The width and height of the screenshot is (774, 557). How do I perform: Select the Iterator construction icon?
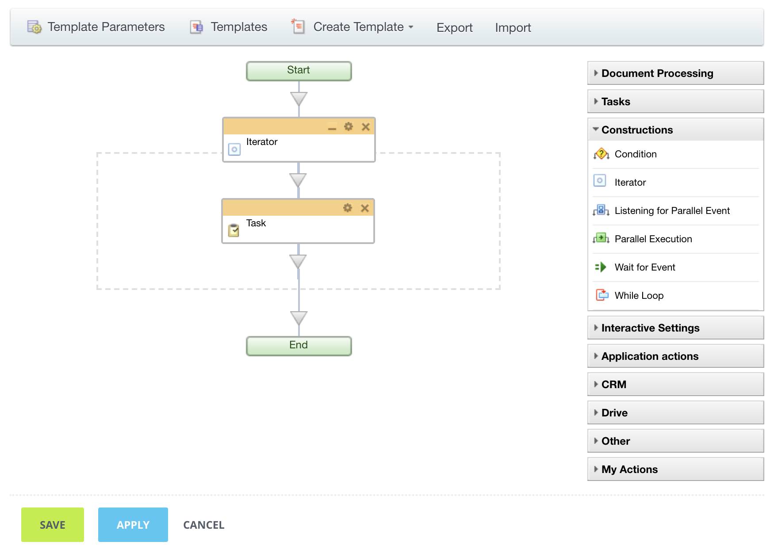600,182
